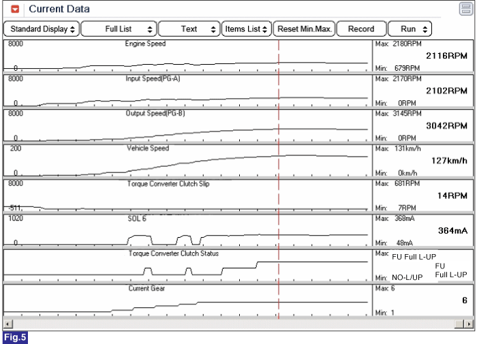Open the Text display mode dropdown

coord(189,29)
